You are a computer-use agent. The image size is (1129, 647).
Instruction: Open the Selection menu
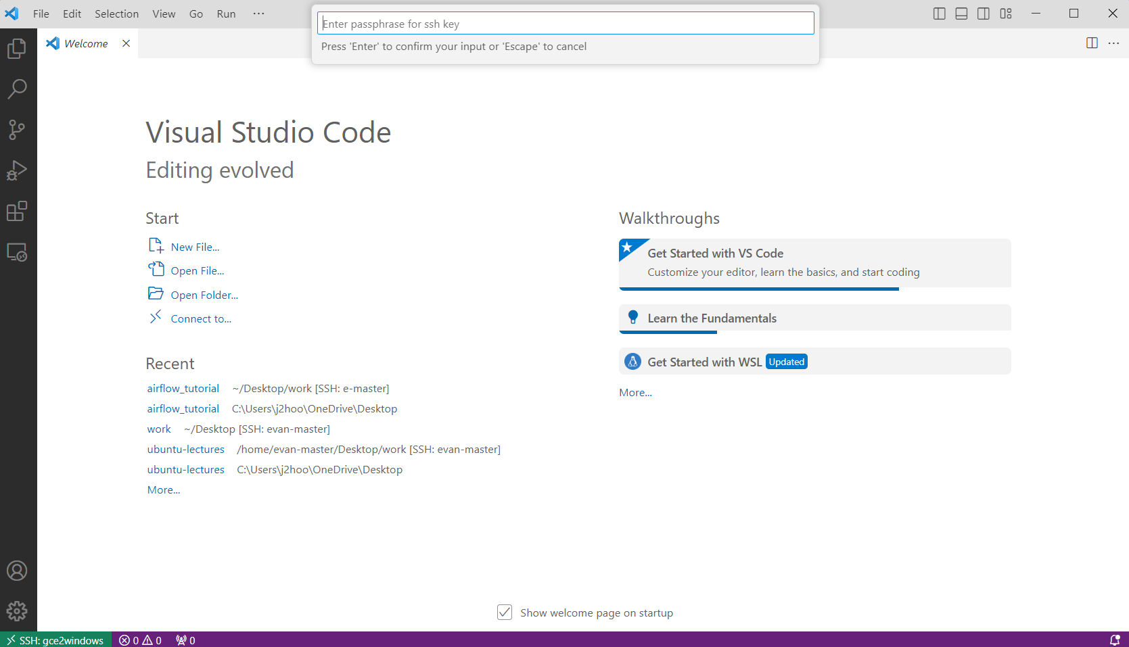click(x=116, y=14)
